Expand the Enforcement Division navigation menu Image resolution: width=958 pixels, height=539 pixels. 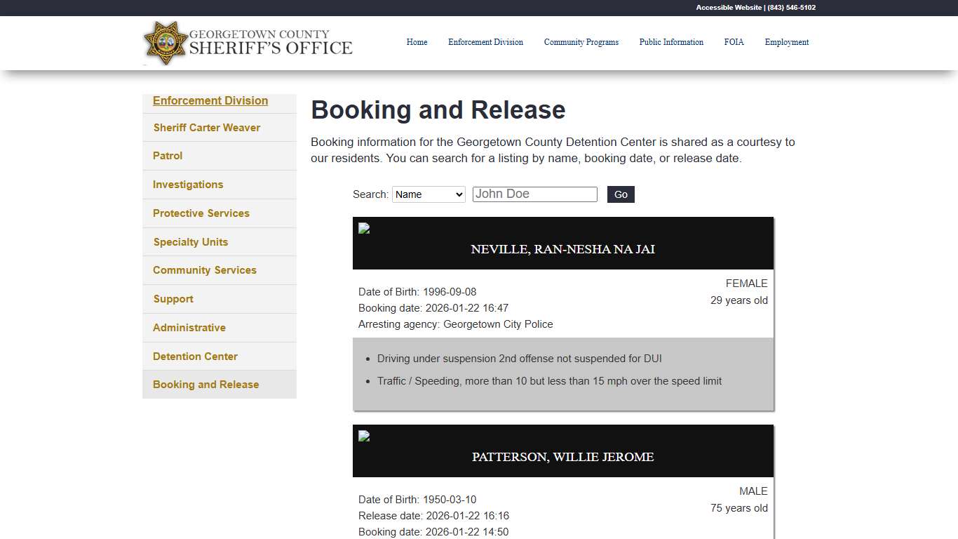(210, 100)
